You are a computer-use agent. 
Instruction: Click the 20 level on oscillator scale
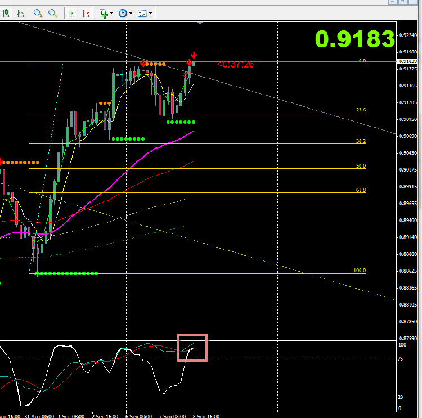click(x=401, y=397)
